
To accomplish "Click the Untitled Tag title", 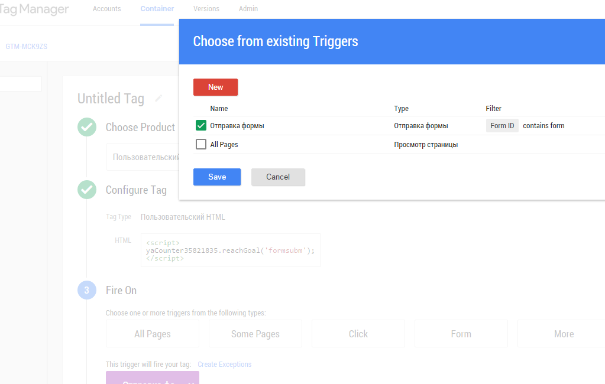I will tap(111, 99).
